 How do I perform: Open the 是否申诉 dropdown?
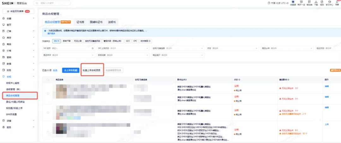[69, 55]
